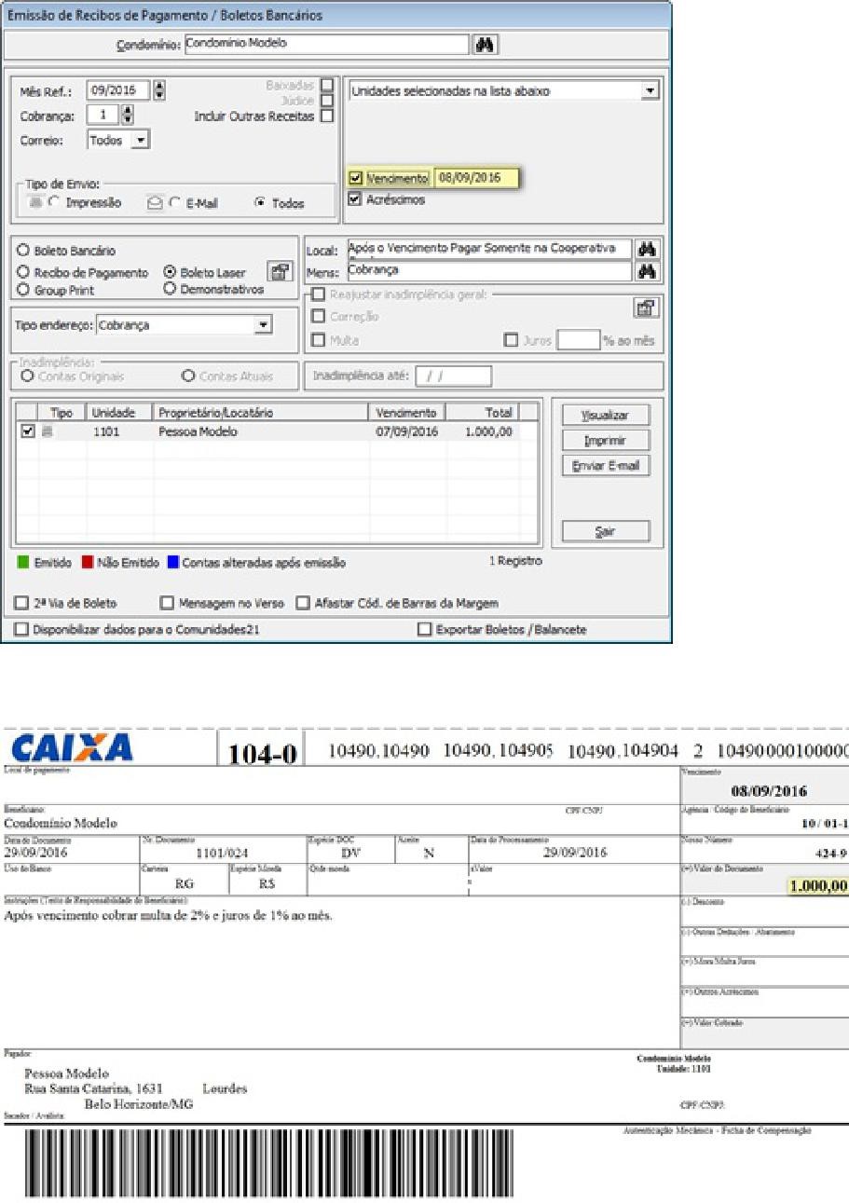849x1203 pixels.
Task: Select E-Mail radio in Tipo de Envio
Action: pos(174,203)
